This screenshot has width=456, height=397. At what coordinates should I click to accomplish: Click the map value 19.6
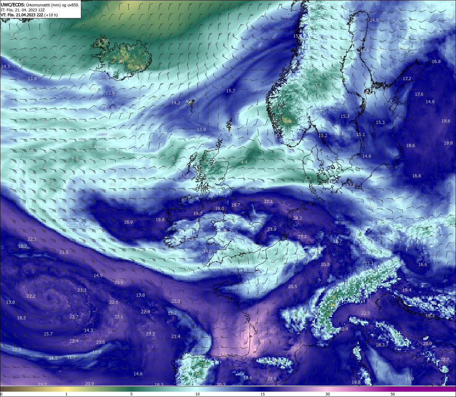point(446,121)
